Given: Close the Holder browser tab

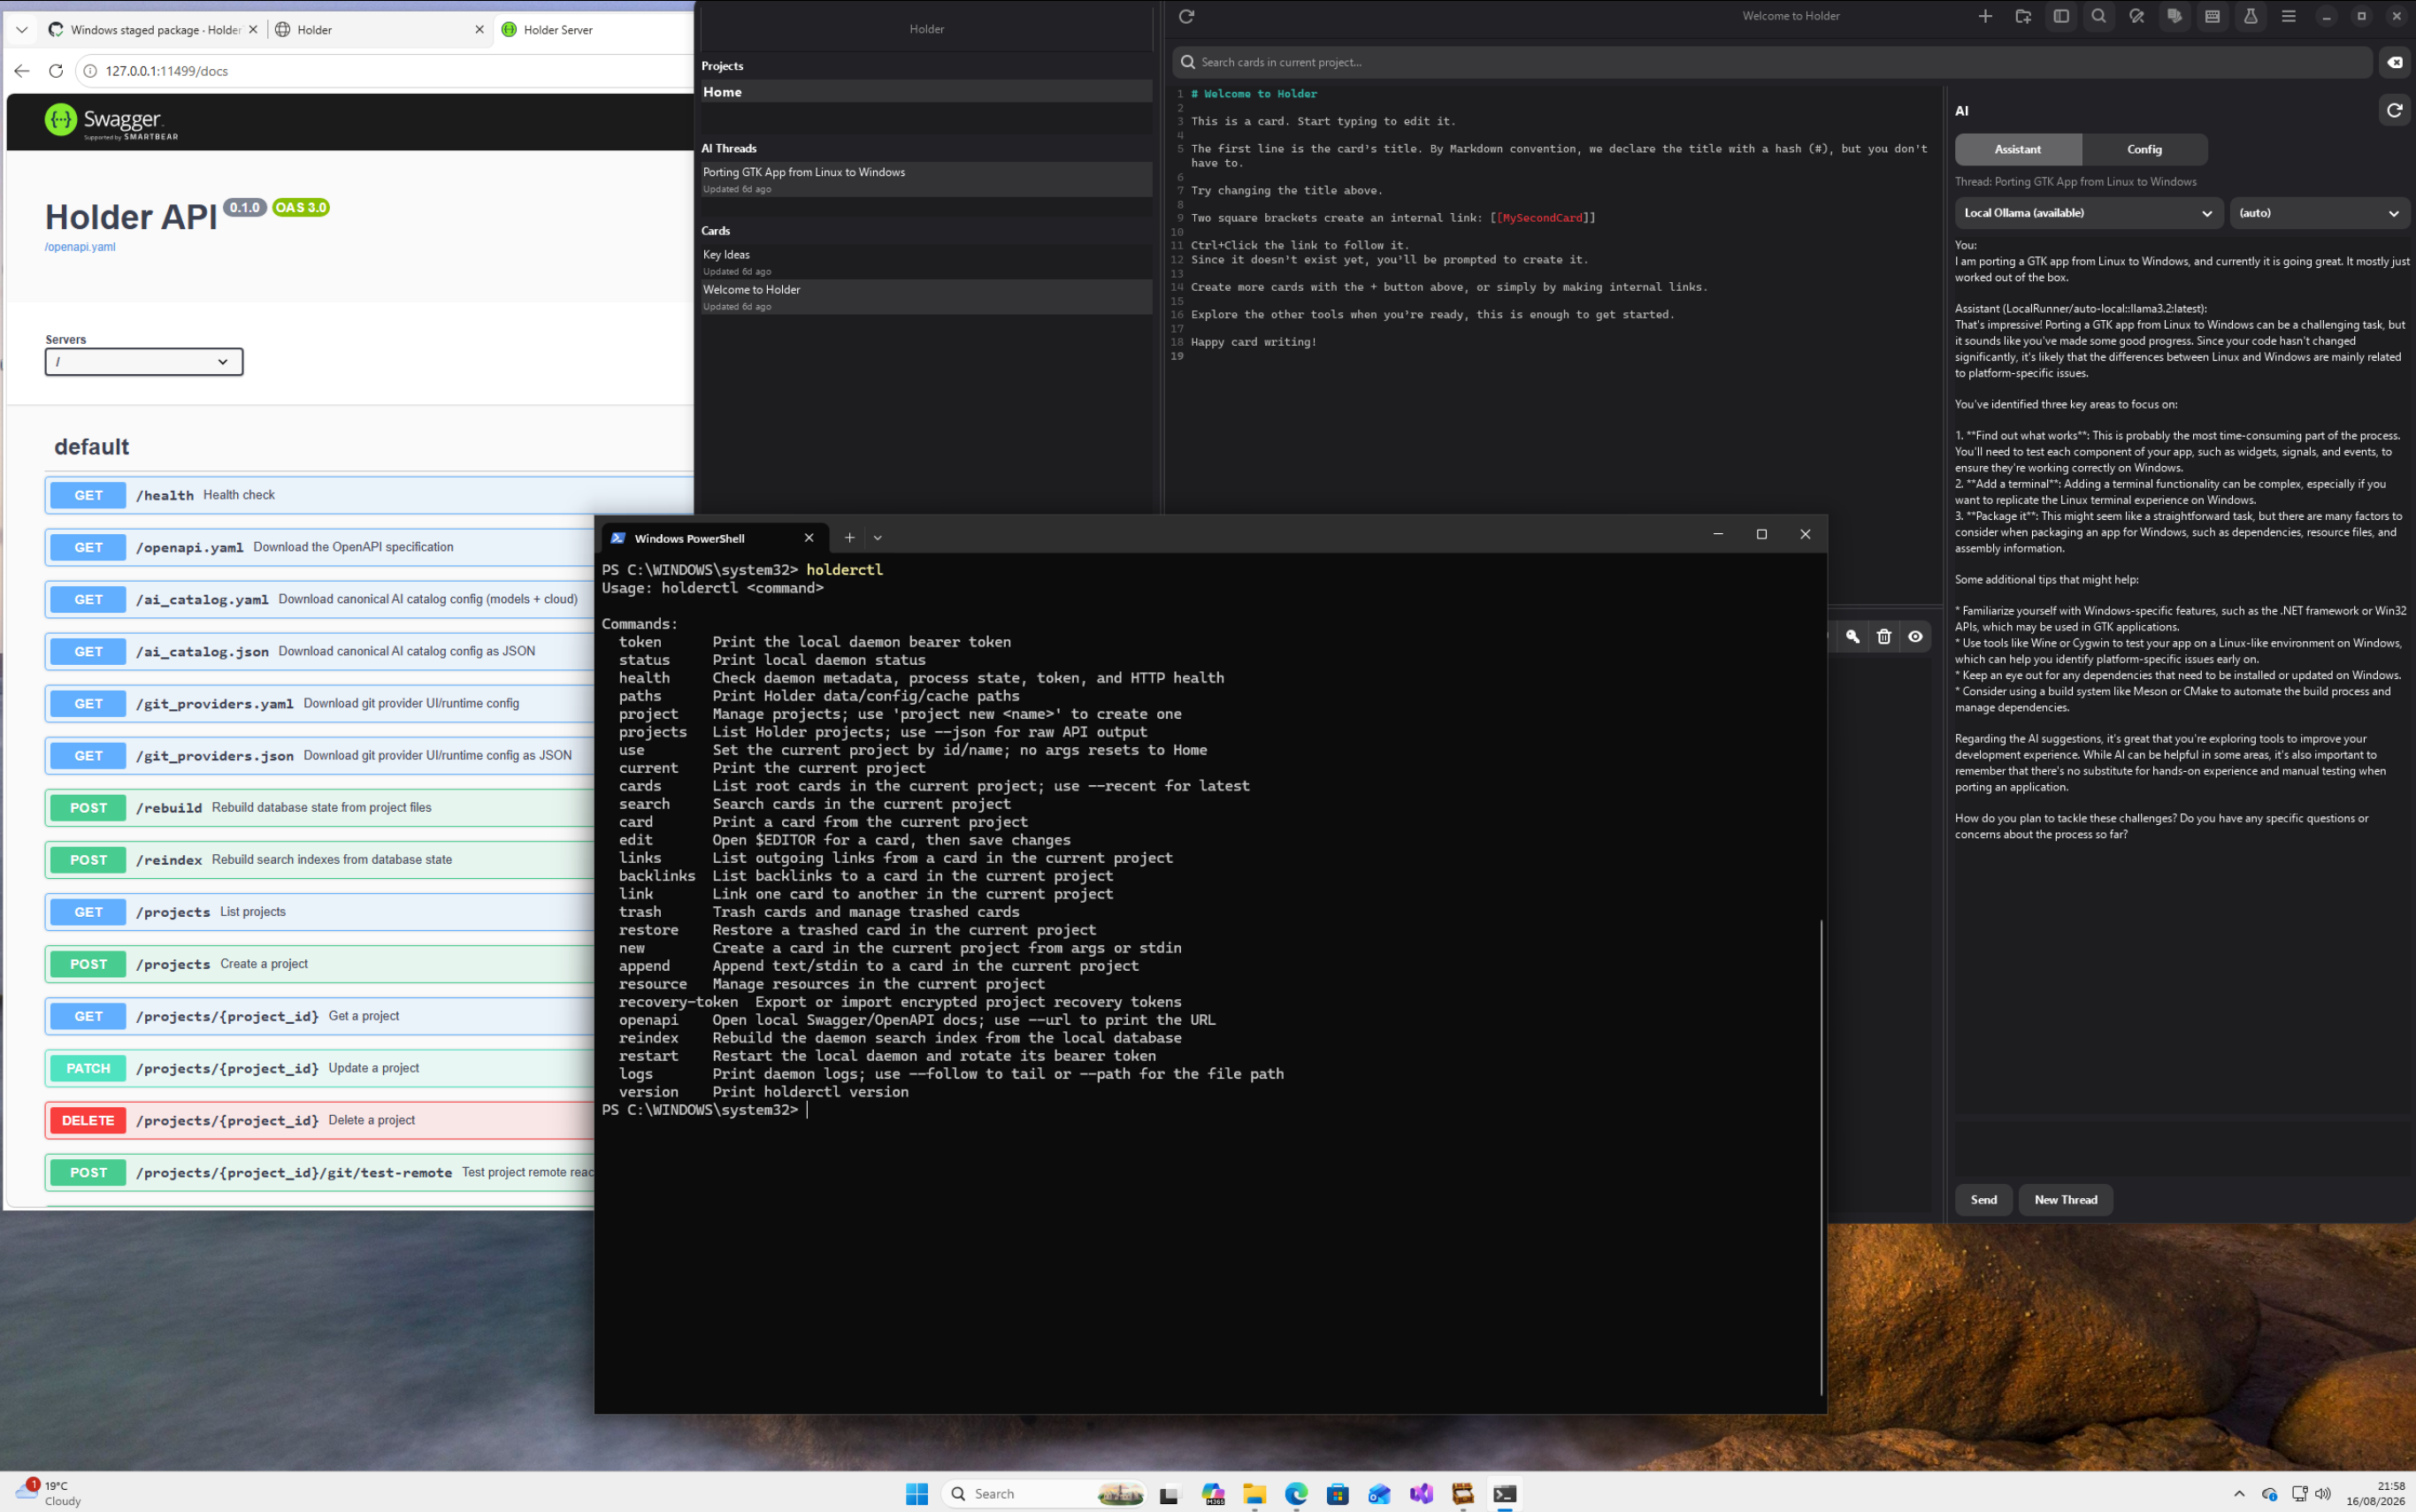Looking at the screenshot, I should pos(479,30).
